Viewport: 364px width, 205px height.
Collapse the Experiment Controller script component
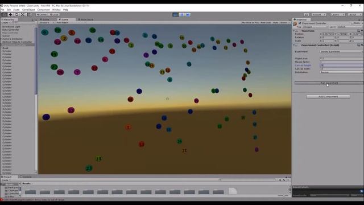pos(294,45)
